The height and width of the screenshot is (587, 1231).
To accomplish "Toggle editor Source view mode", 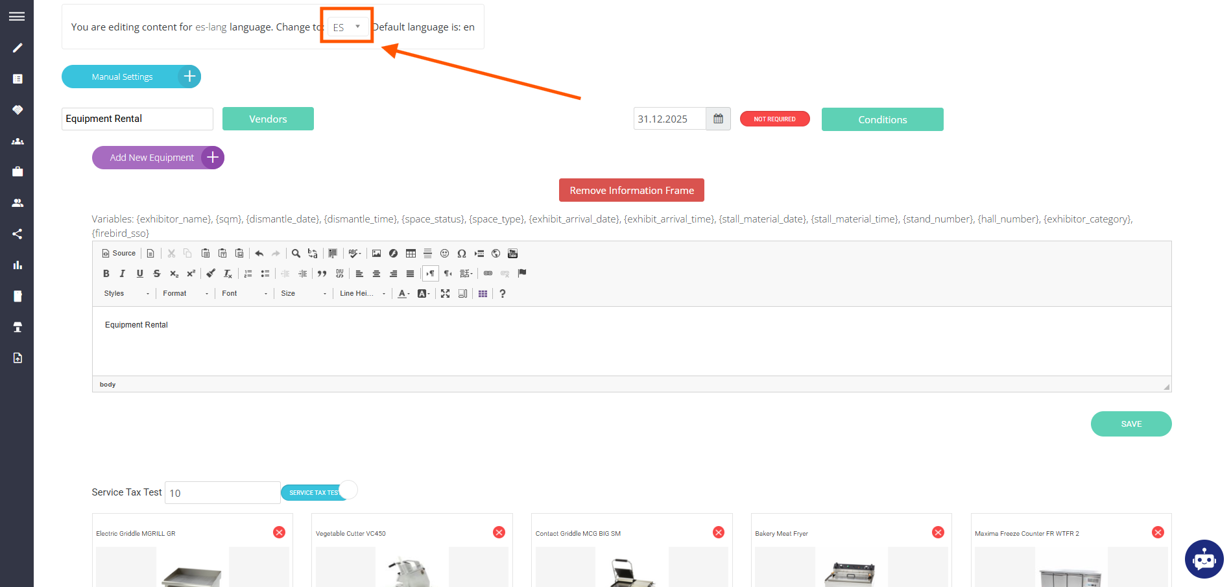I will [119, 254].
